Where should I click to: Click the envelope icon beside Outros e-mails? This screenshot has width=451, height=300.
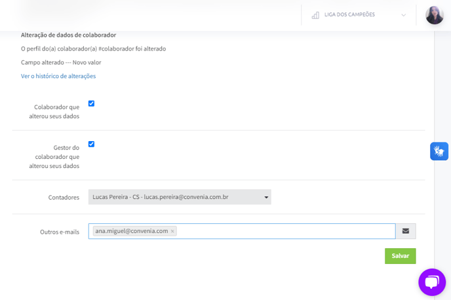(x=406, y=231)
